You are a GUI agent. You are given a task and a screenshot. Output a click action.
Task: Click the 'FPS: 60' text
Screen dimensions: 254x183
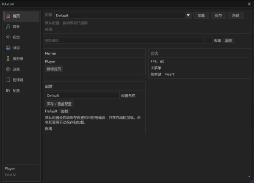(157, 62)
